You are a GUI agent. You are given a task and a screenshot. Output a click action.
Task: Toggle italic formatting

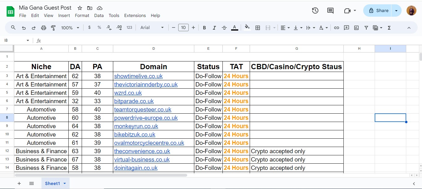pos(214,28)
